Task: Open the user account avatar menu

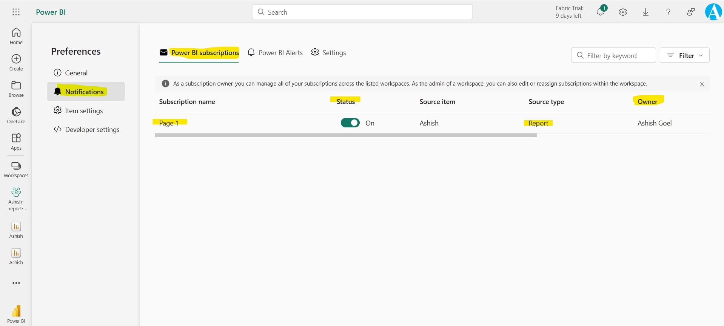Action: click(x=713, y=12)
